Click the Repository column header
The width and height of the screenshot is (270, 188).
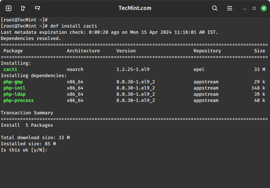click(207, 51)
